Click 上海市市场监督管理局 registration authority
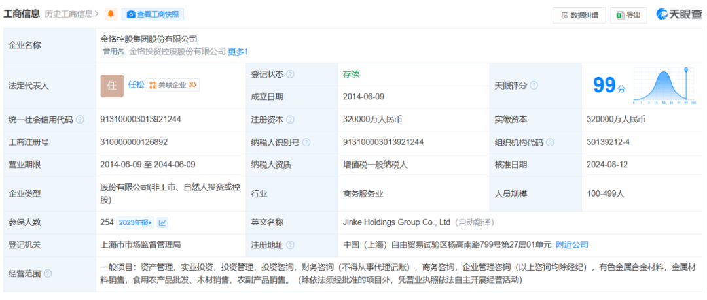 click(x=141, y=244)
